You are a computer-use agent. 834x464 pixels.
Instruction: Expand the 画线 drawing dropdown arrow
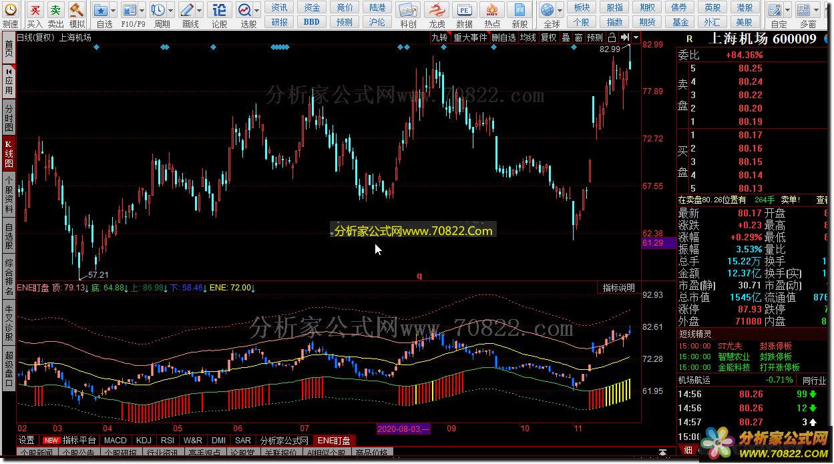coord(200,10)
